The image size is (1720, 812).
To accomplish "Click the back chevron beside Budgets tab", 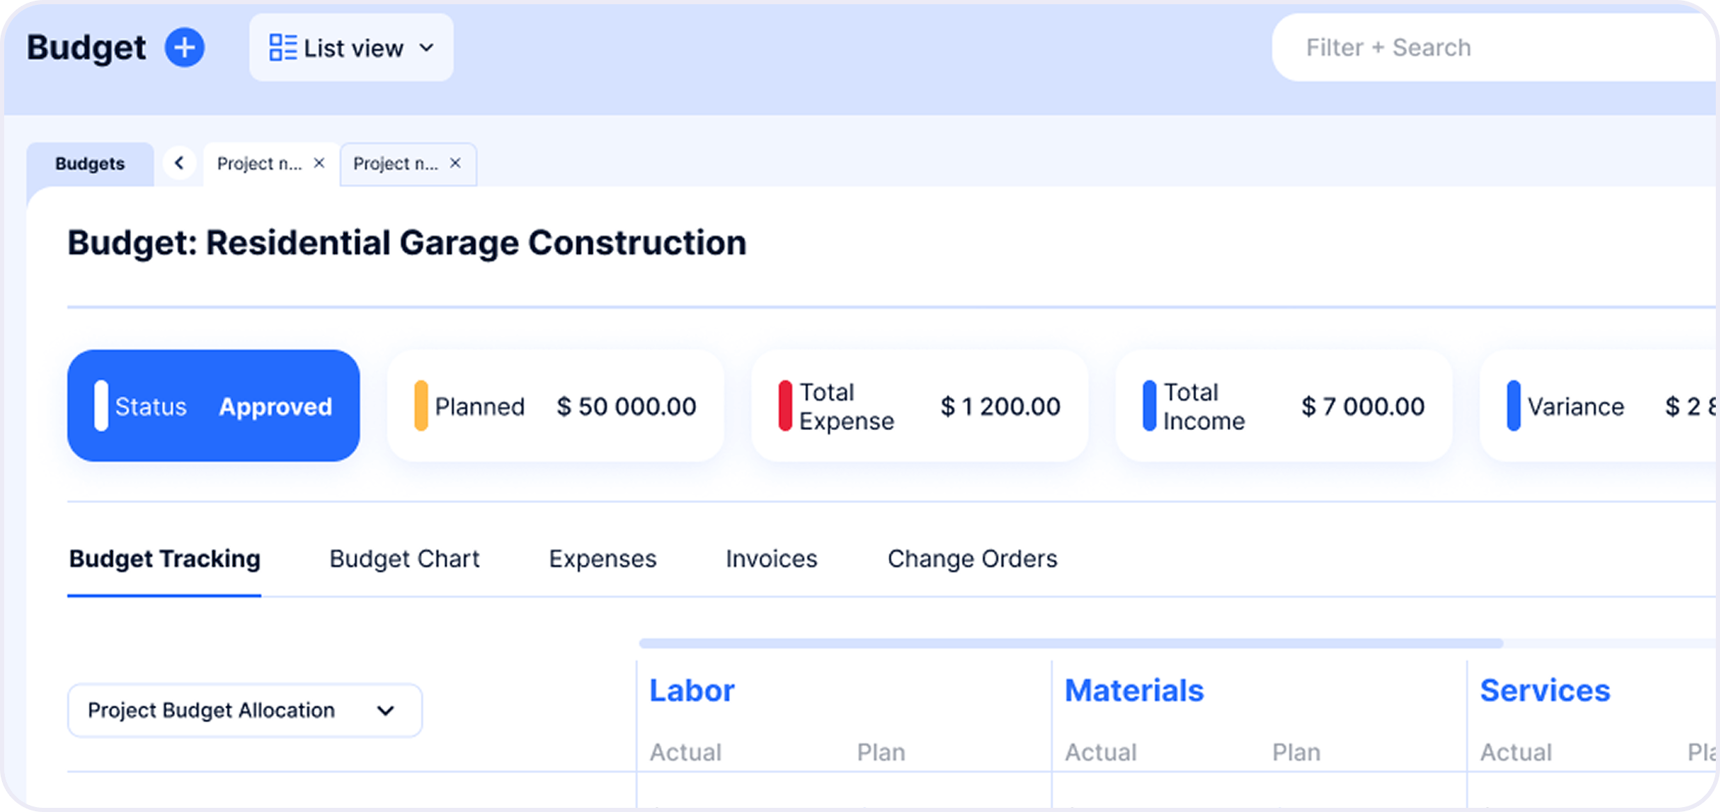I will tap(179, 164).
